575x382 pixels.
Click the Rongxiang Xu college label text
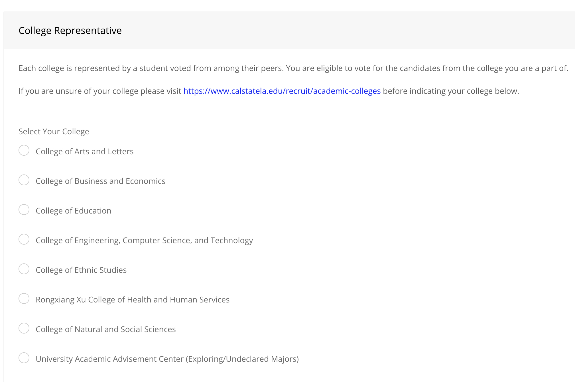133,299
